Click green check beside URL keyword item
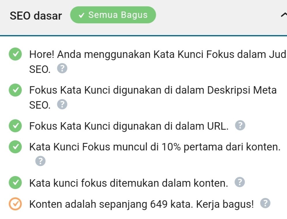Screen dimensions: 287x219 pyautogui.click(x=15, y=126)
